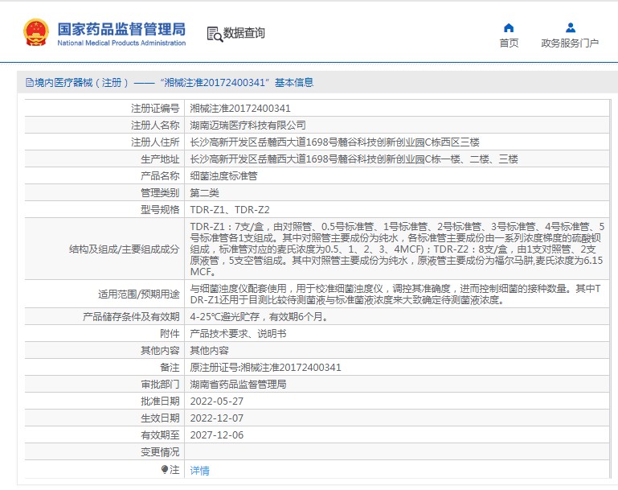Click the management category value 第二类
This screenshot has width=618, height=490.
[x=204, y=192]
